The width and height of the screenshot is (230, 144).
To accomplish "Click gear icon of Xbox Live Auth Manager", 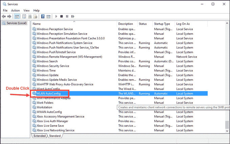I will (34, 121).
